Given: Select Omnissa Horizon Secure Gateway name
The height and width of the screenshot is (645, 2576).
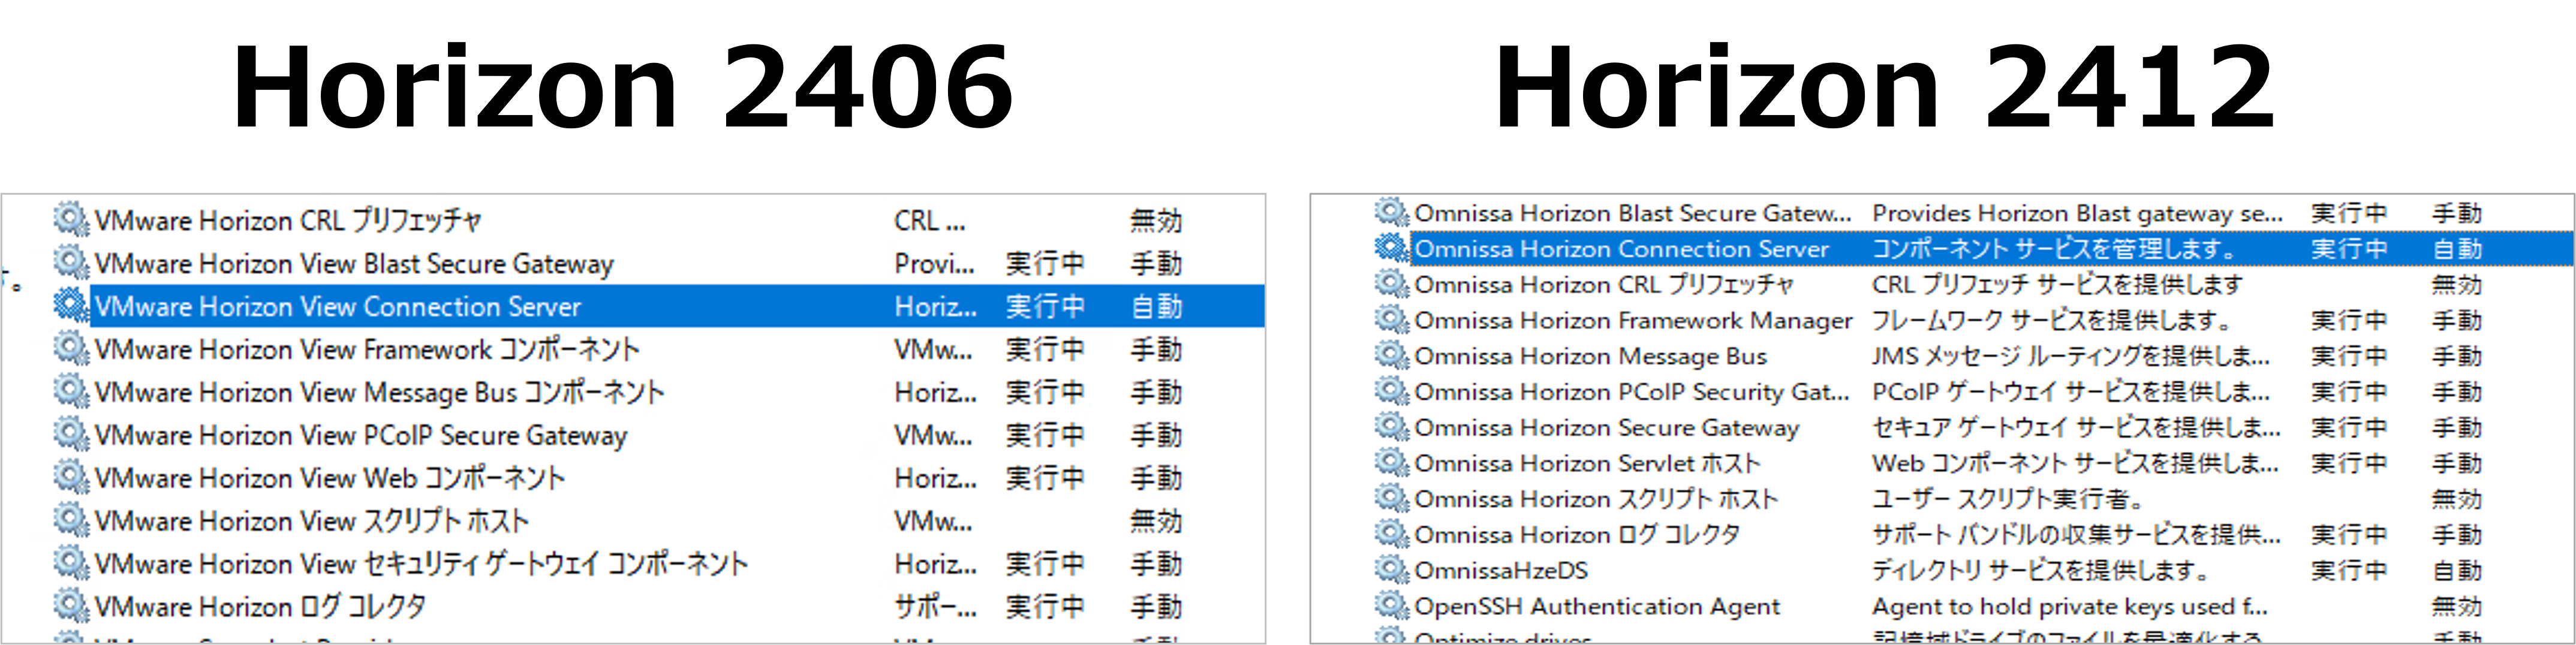Looking at the screenshot, I should (1606, 428).
